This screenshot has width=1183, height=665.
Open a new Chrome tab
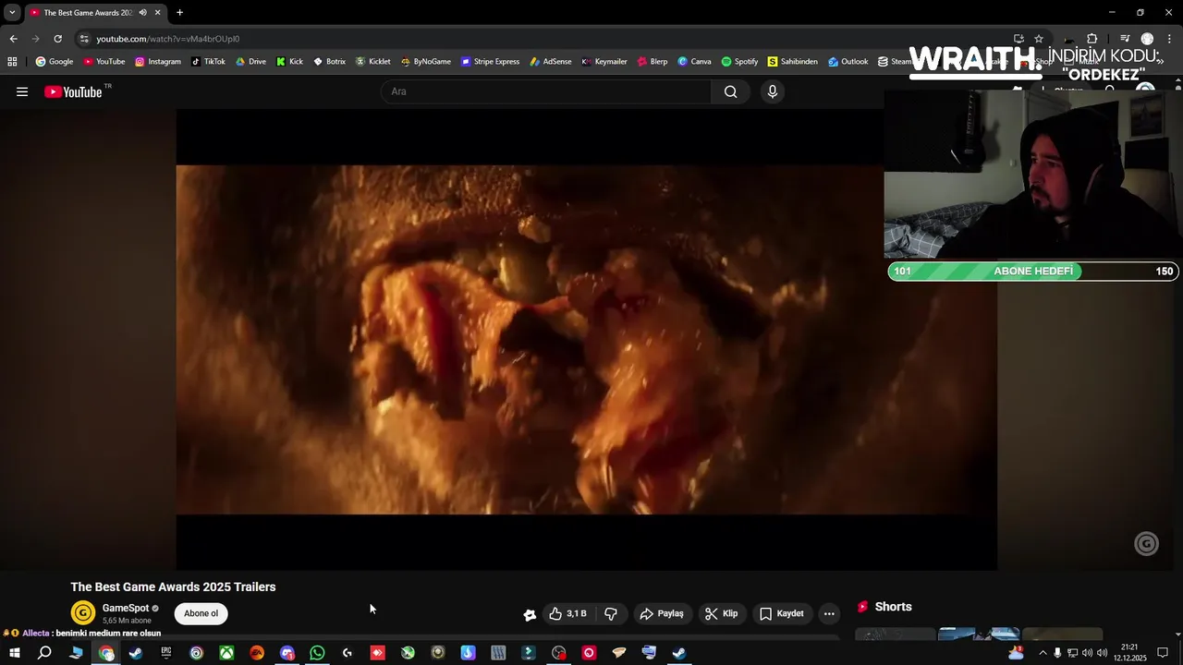pyautogui.click(x=179, y=13)
